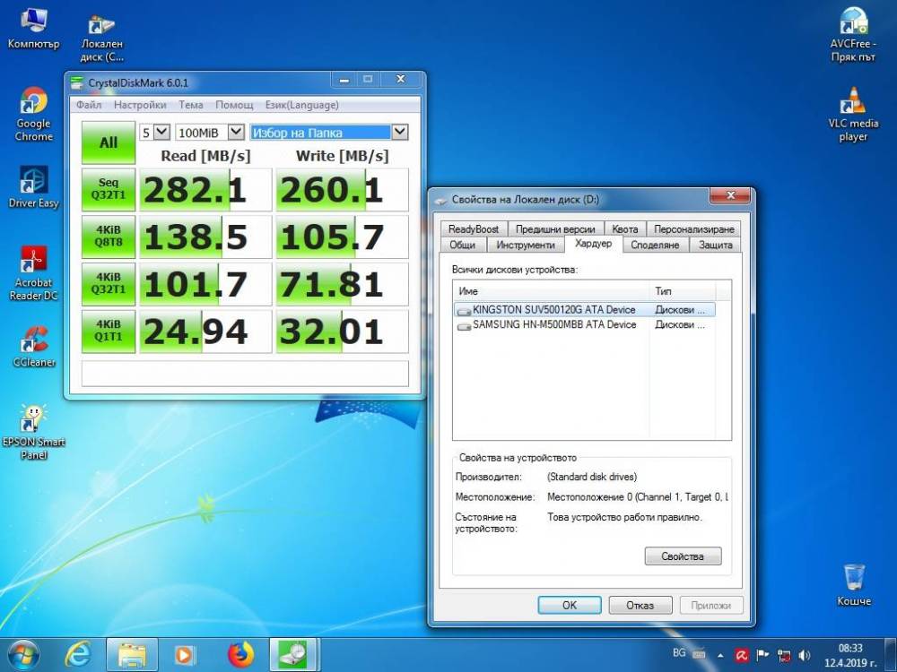Open the Настройки menu

pos(140,105)
